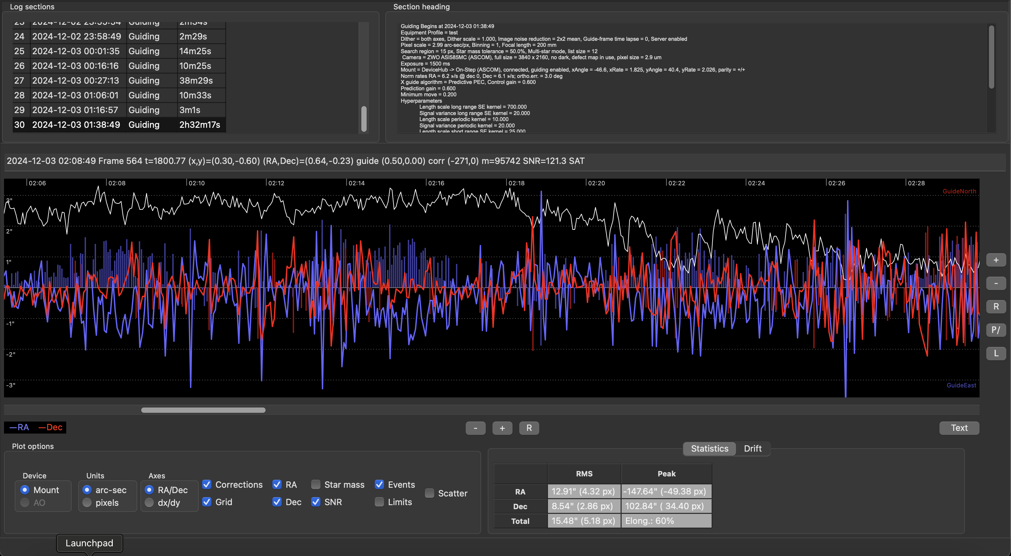This screenshot has height=556, width=1011.
Task: Click horizontal zoom in plus button
Action: [x=502, y=428]
